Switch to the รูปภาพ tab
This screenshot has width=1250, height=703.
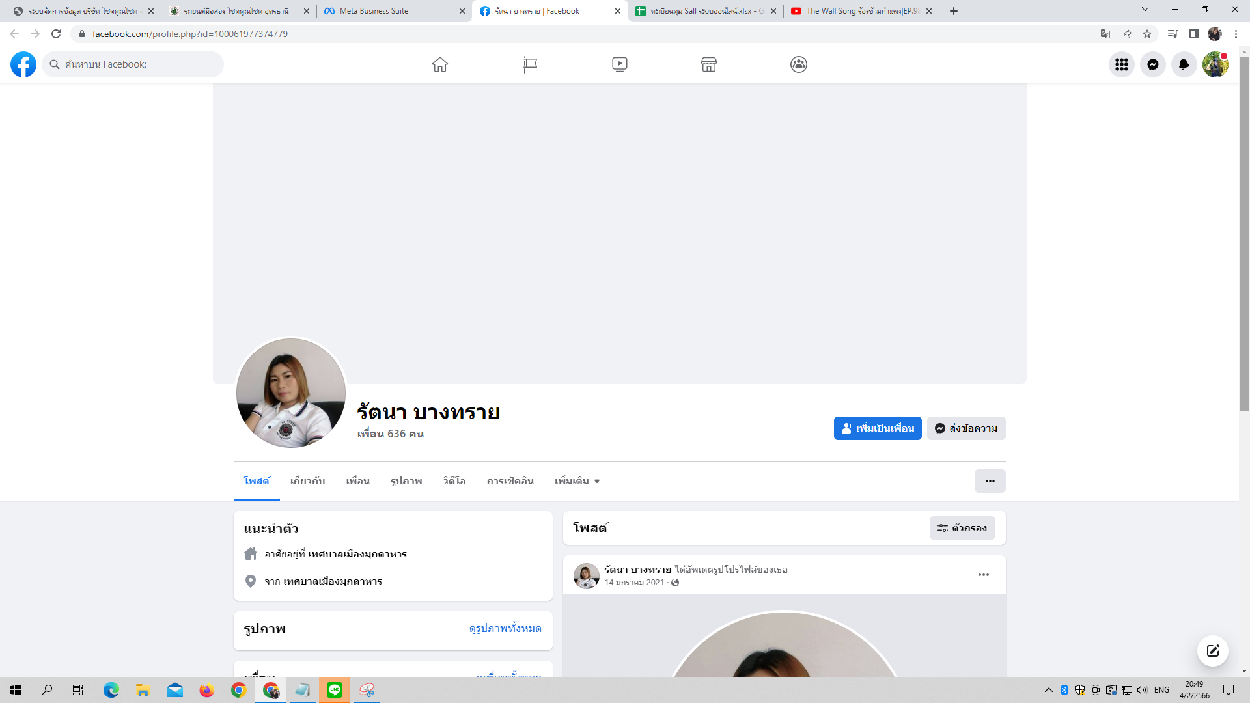(x=406, y=481)
